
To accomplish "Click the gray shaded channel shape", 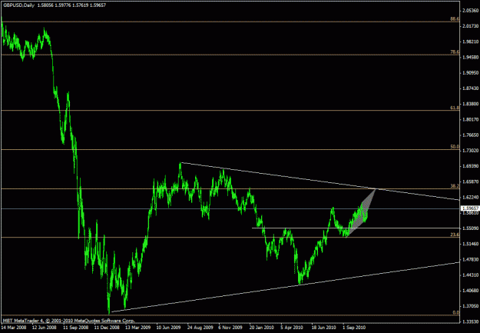I will pos(362,215).
